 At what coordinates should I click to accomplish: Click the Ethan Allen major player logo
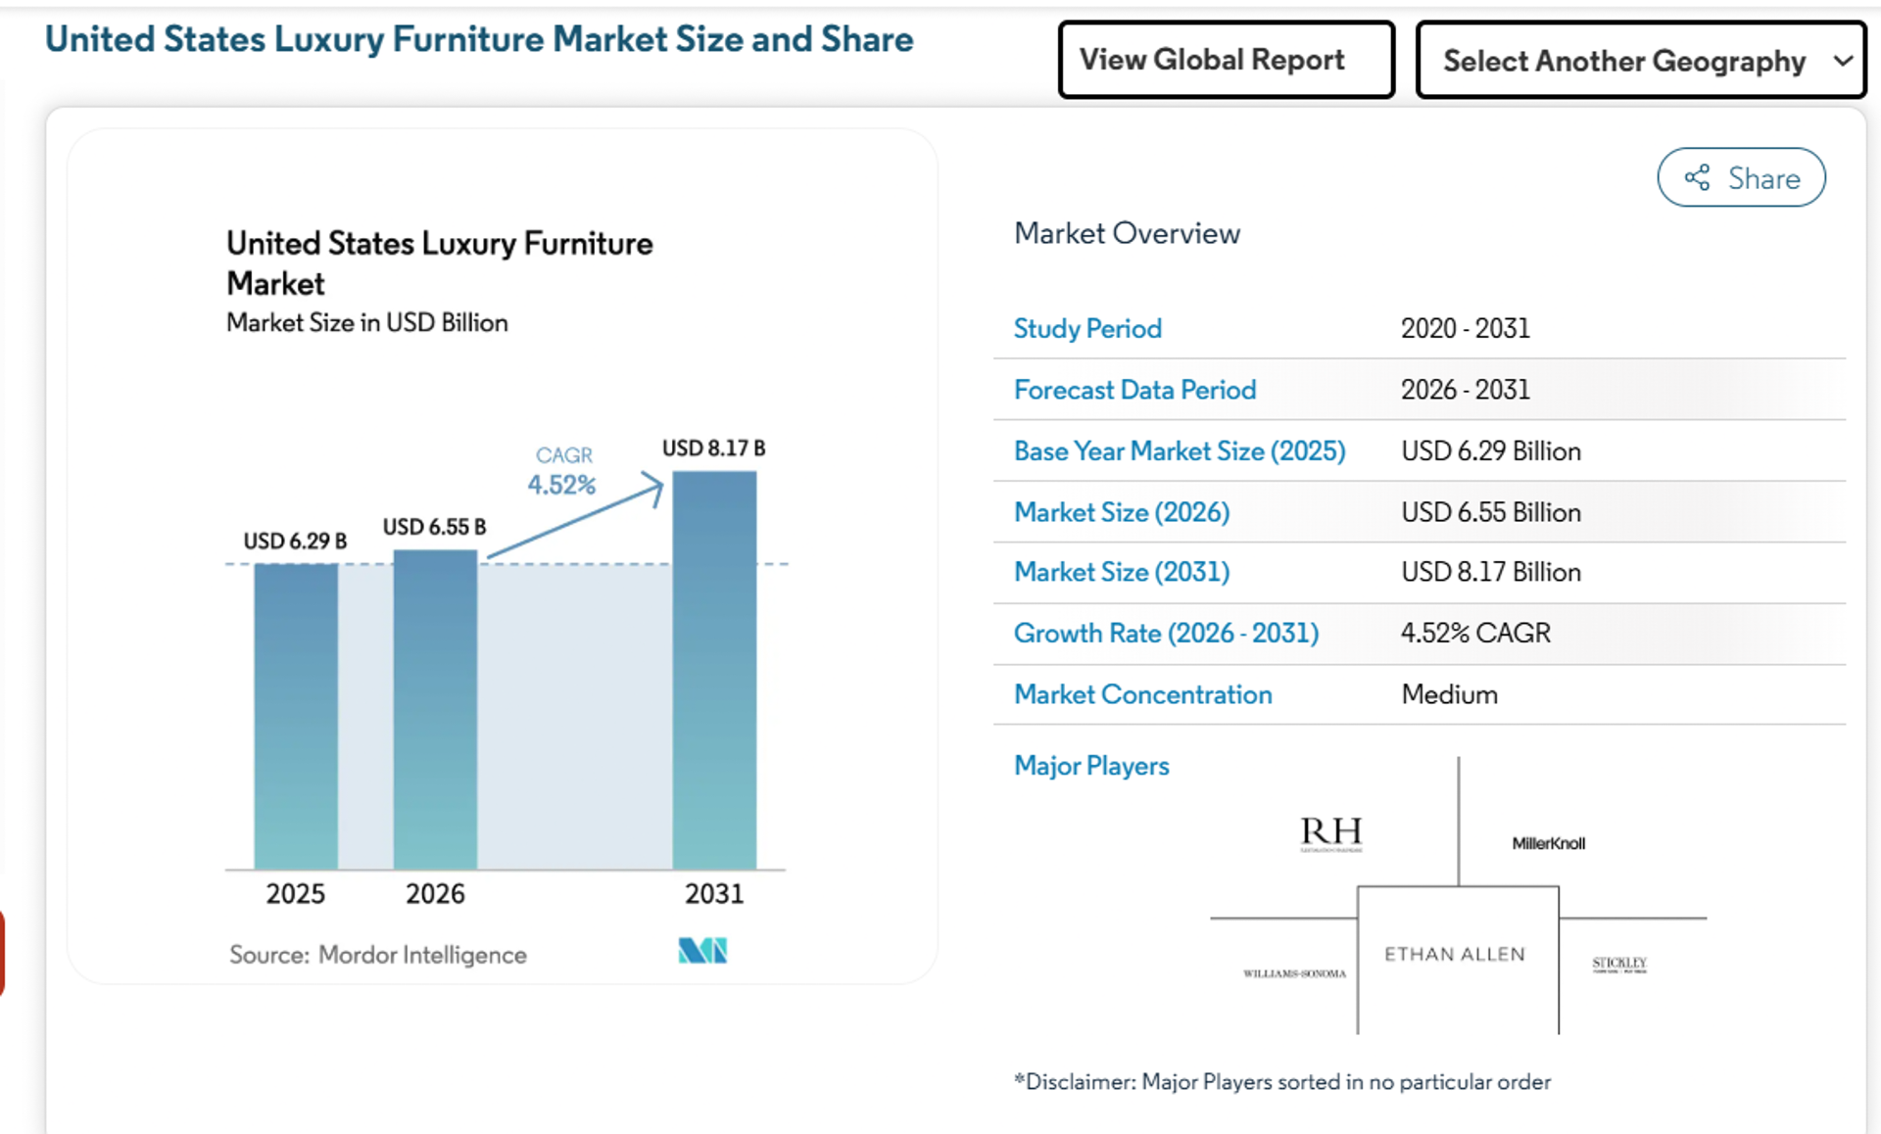(1456, 954)
